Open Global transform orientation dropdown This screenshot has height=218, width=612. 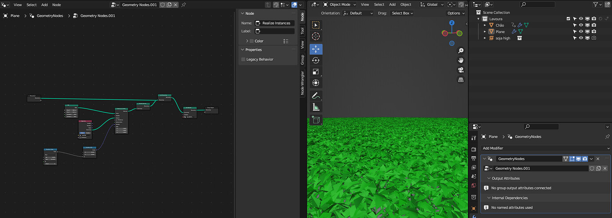431,4
